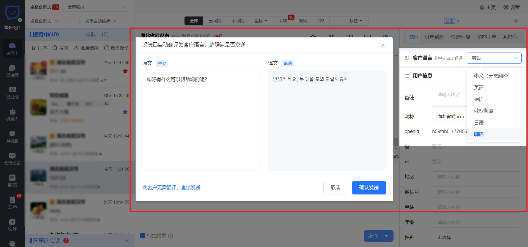Click the blue star on second conversation
The image size is (528, 247).
[x=125, y=112]
